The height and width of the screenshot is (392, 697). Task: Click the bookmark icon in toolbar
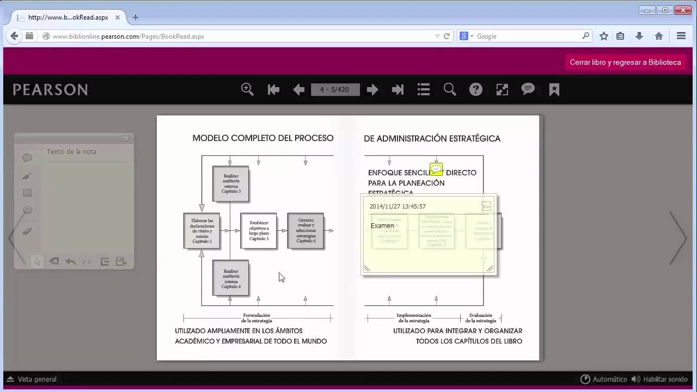click(x=554, y=90)
